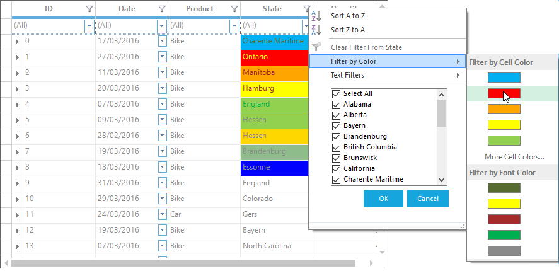Click the blue Essonne state cell
The height and width of the screenshot is (271, 559).
click(x=275, y=168)
